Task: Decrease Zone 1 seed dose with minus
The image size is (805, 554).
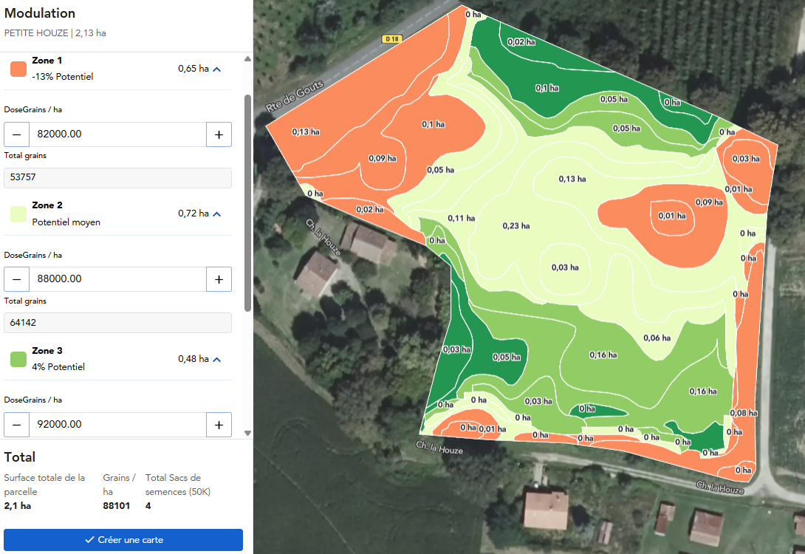Action: click(16, 134)
